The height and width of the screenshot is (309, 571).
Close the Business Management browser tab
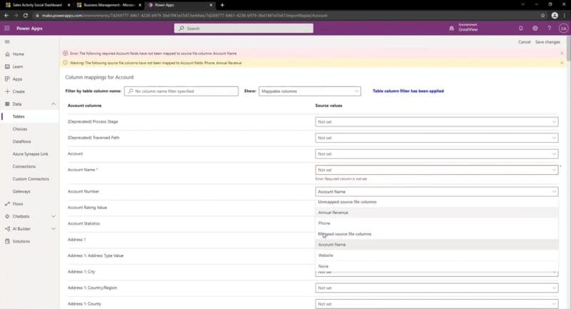tap(139, 5)
